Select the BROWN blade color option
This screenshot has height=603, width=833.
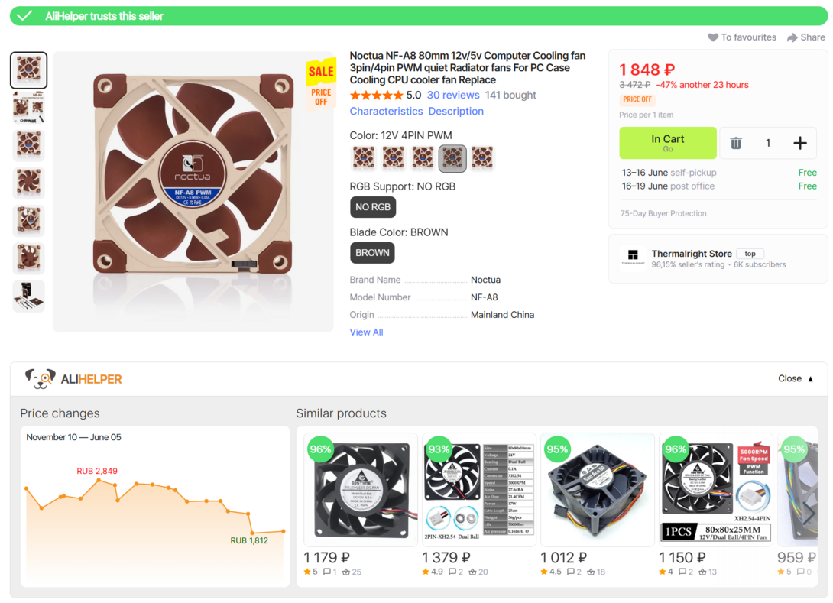pos(372,253)
